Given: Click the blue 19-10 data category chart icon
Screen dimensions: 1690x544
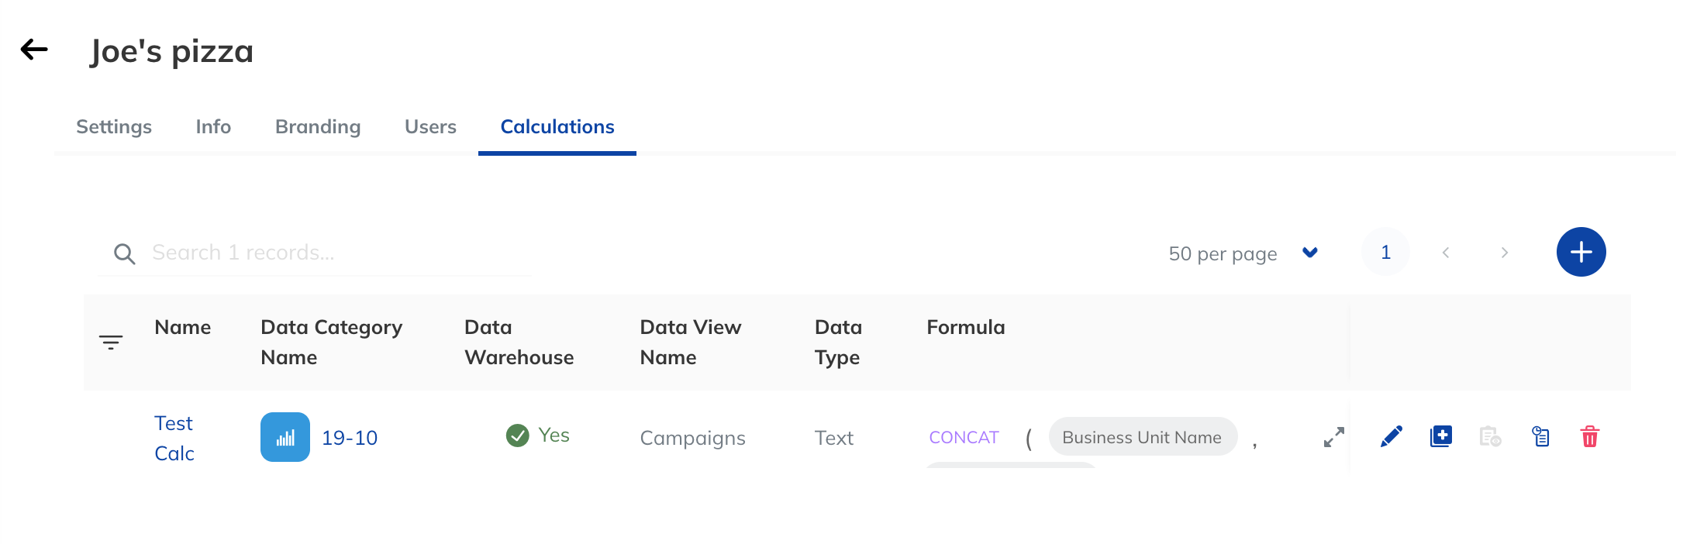Looking at the screenshot, I should click(x=285, y=437).
